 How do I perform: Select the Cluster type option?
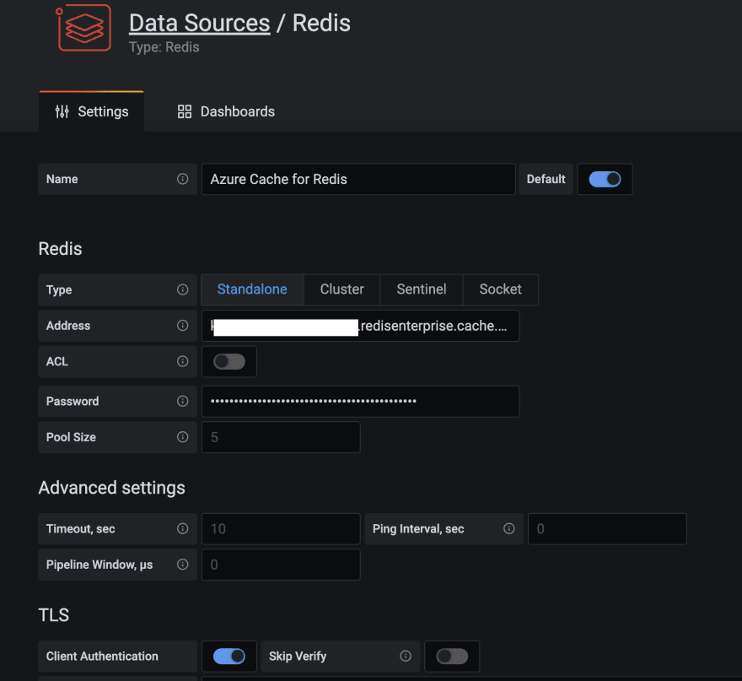click(x=341, y=289)
